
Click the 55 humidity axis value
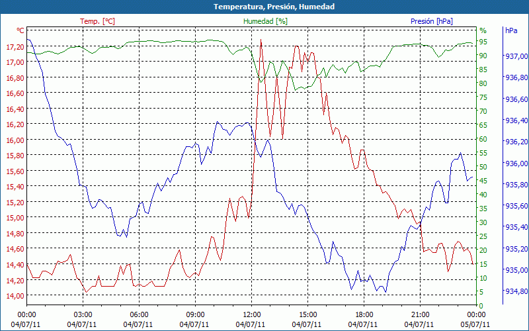pyautogui.click(x=483, y=153)
